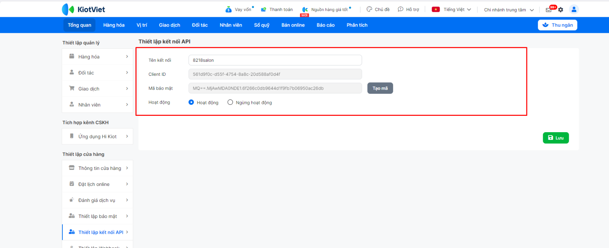
Task: Open the Báo cáo menu
Action: pos(325,25)
